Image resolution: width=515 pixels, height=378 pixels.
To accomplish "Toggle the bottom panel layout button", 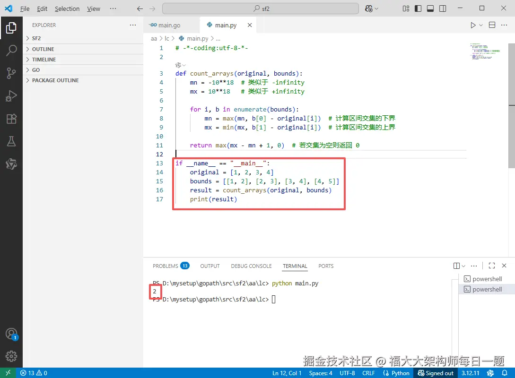I will tap(430, 9).
